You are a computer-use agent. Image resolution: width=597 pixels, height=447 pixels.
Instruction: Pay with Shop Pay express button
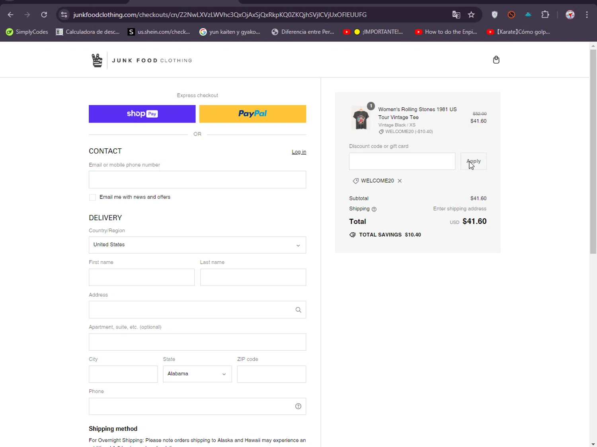(142, 114)
